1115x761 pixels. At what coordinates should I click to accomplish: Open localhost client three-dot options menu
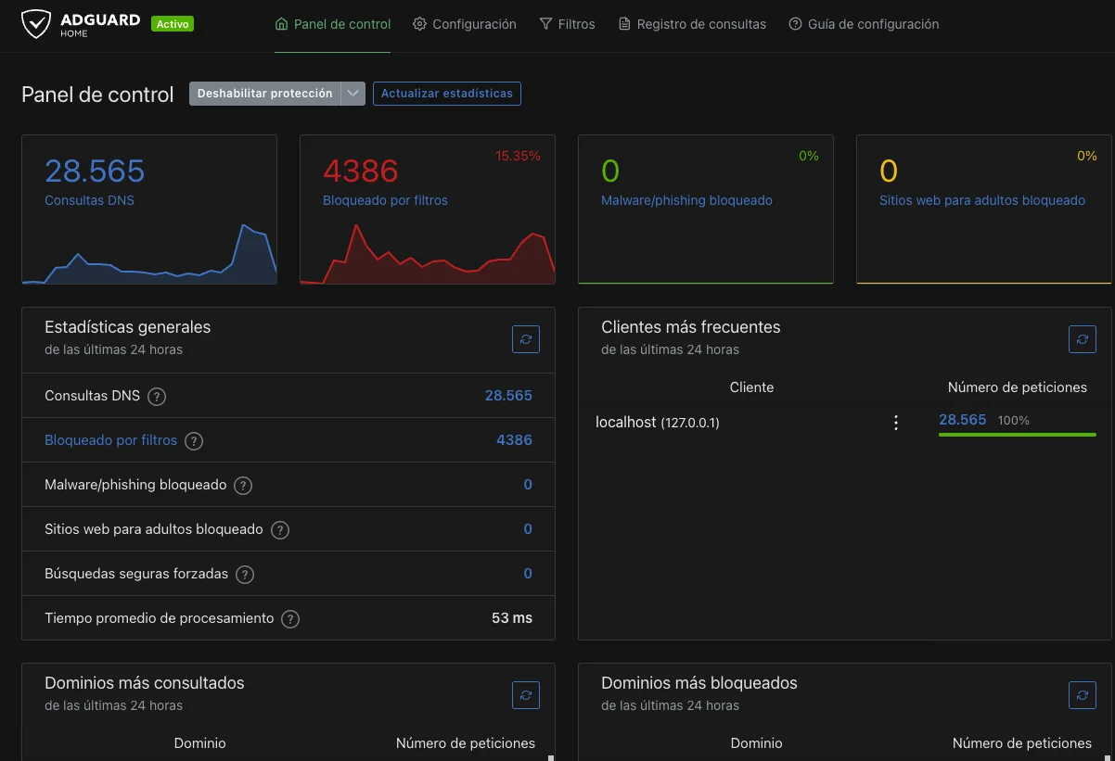896,423
